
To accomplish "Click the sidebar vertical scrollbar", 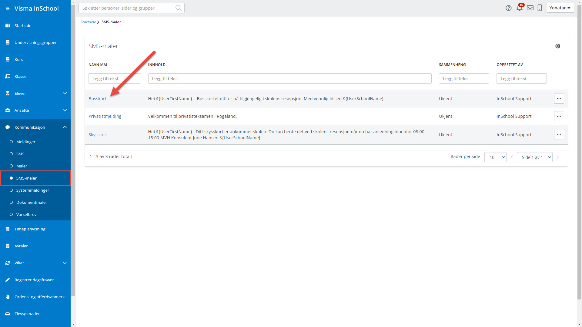I will [x=73, y=151].
